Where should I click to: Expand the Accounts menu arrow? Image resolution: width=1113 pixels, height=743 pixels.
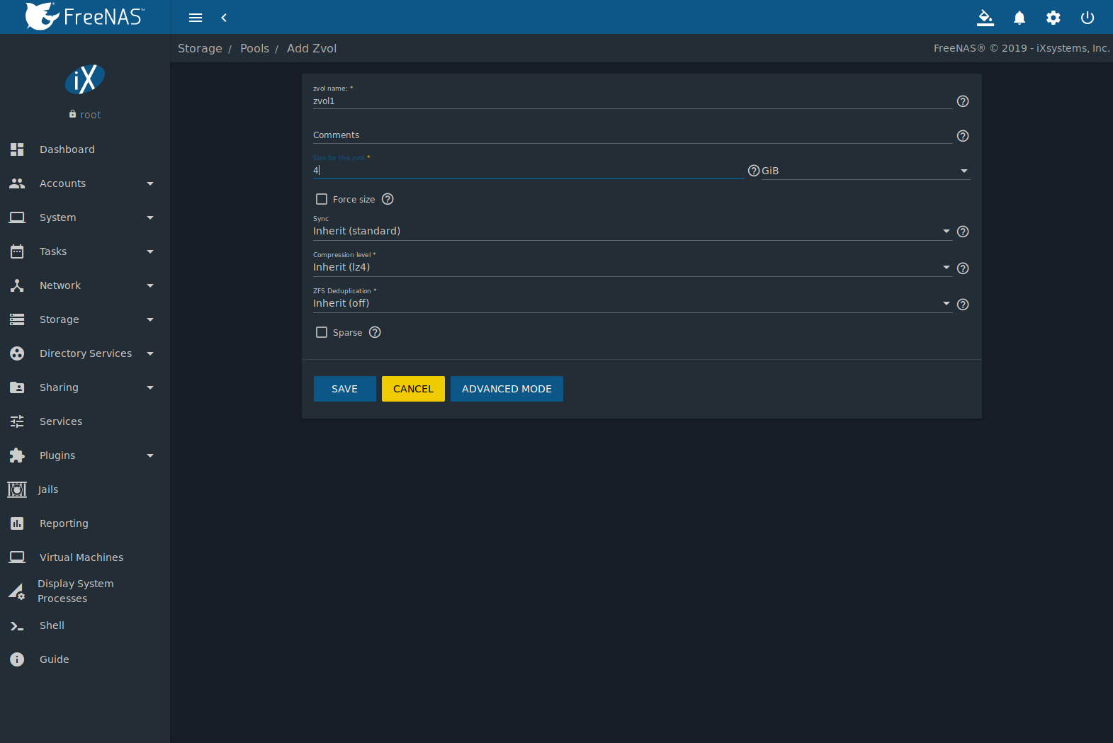pos(150,183)
